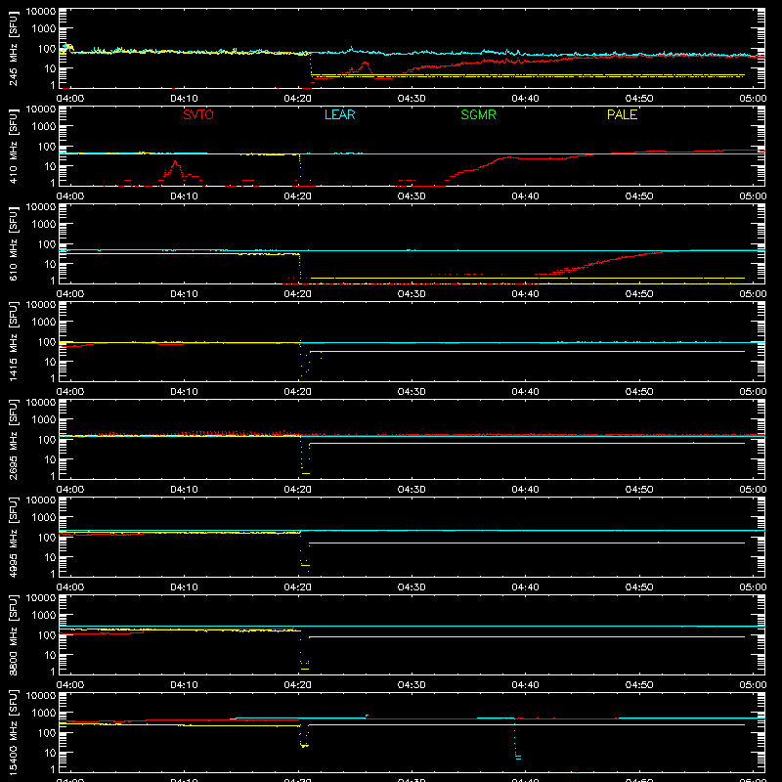Click the 04:50 time label under the 1415 MHz panel
Image resolution: width=782 pixels, height=782 pixels.
tap(639, 392)
